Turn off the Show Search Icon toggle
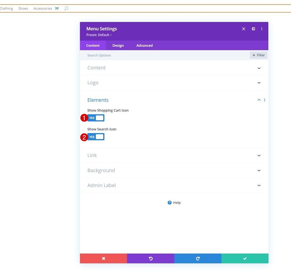 click(96, 136)
